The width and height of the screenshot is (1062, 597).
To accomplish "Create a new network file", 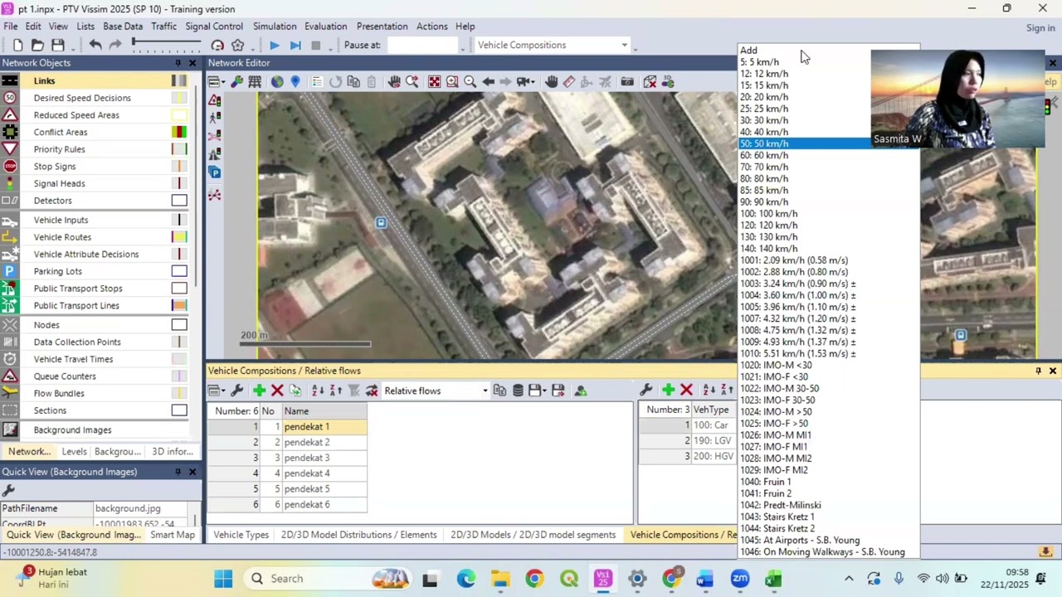I will point(17,45).
